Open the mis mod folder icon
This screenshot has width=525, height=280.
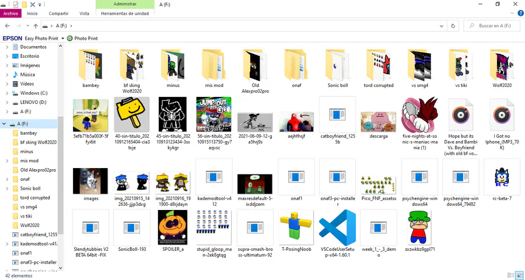[x=214, y=65]
